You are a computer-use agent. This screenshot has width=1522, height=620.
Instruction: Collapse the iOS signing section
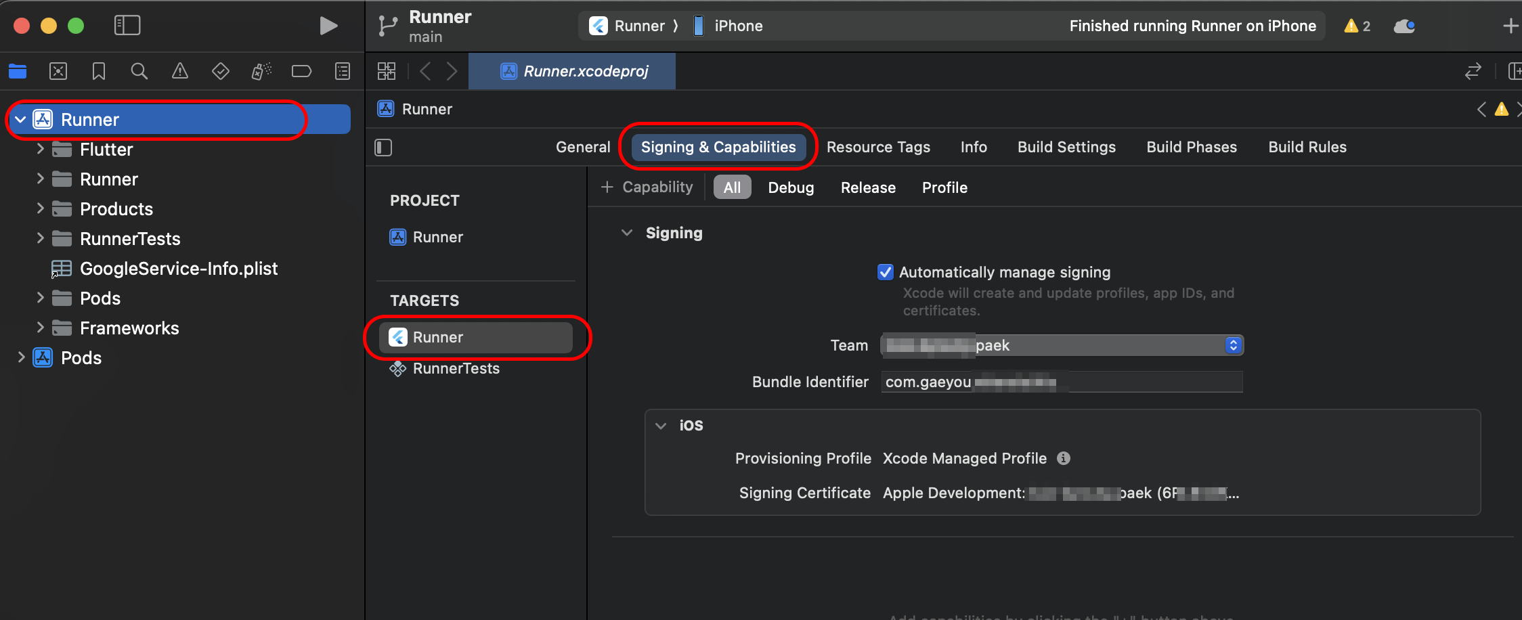[661, 426]
